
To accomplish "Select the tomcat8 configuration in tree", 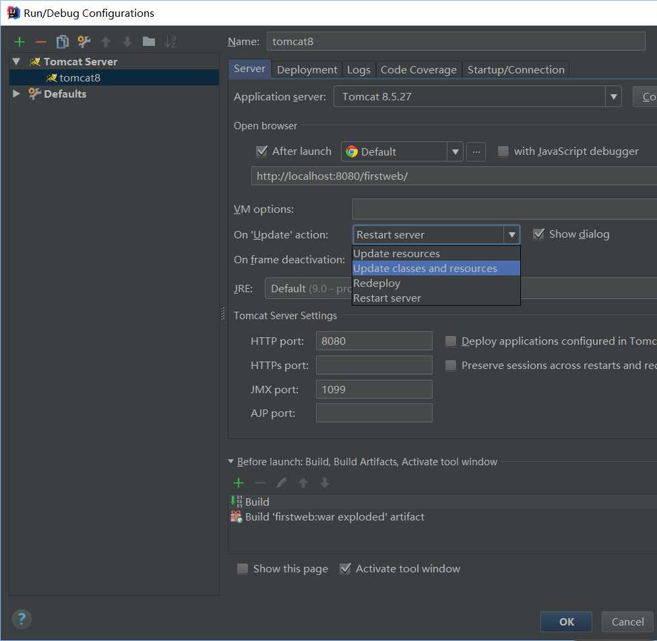I will click(114, 77).
